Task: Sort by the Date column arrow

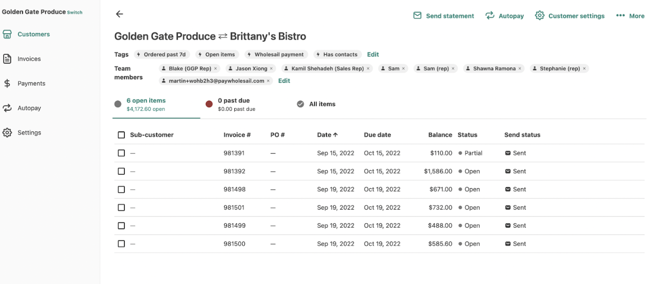Action: point(336,135)
